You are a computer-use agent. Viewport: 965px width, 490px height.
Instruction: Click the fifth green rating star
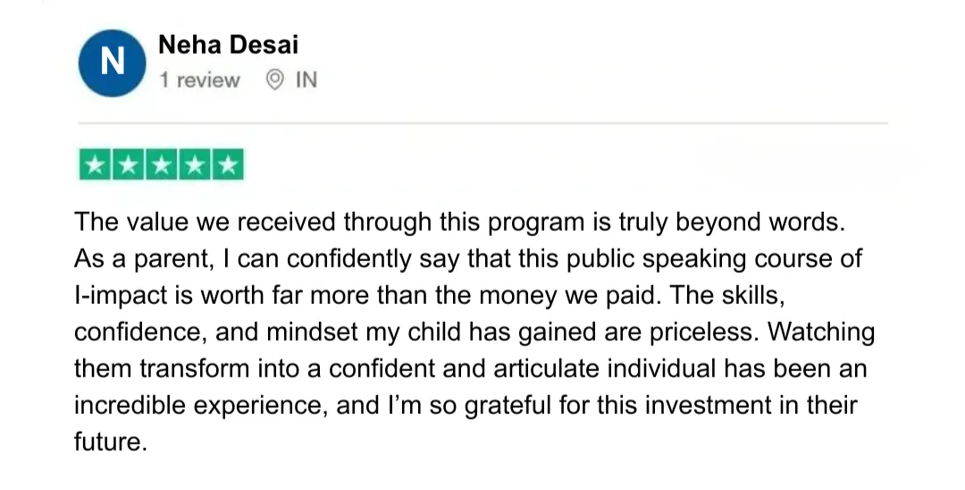tap(228, 165)
